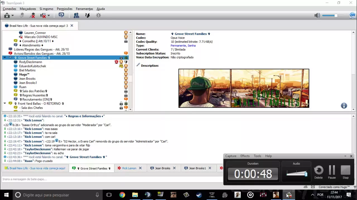
Task: Click the VIP badge next to EduardoKubitschek
Action: [121, 66]
